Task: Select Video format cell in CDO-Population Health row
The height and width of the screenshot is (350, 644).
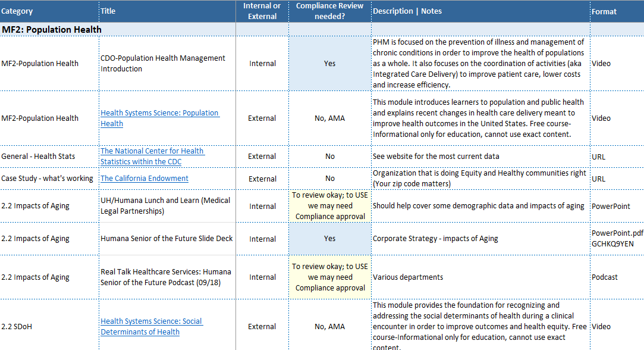Action: [617, 63]
